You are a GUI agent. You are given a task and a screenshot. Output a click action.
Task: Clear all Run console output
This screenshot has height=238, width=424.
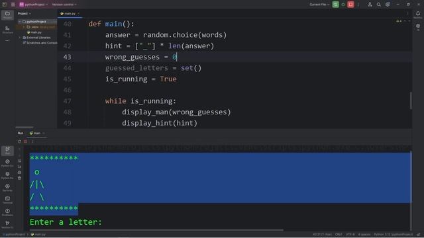click(x=19, y=178)
